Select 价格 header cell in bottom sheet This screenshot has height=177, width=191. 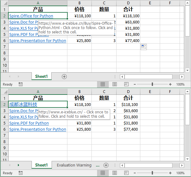pos(79,98)
